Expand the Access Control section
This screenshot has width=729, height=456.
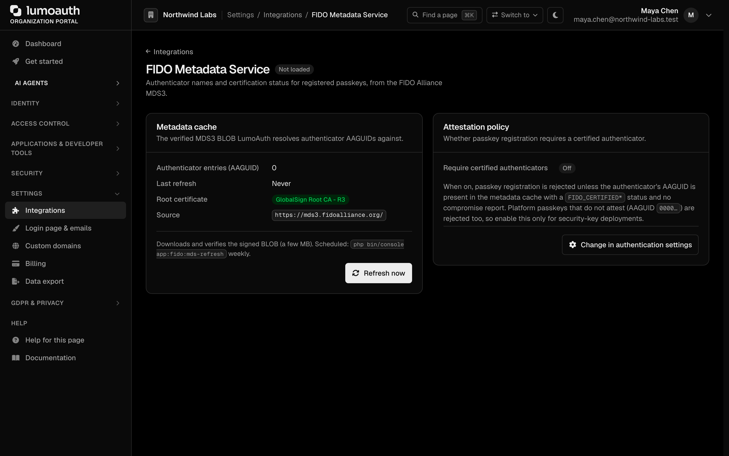66,124
